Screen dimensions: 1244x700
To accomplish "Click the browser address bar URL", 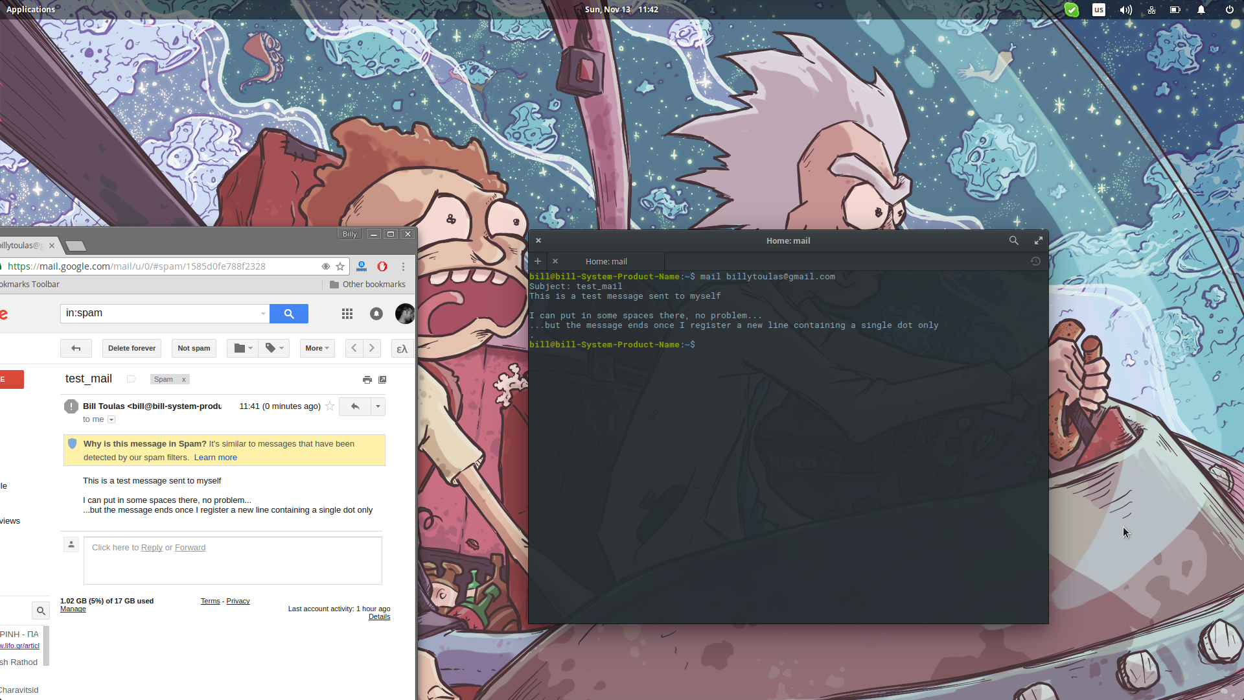I will click(136, 266).
